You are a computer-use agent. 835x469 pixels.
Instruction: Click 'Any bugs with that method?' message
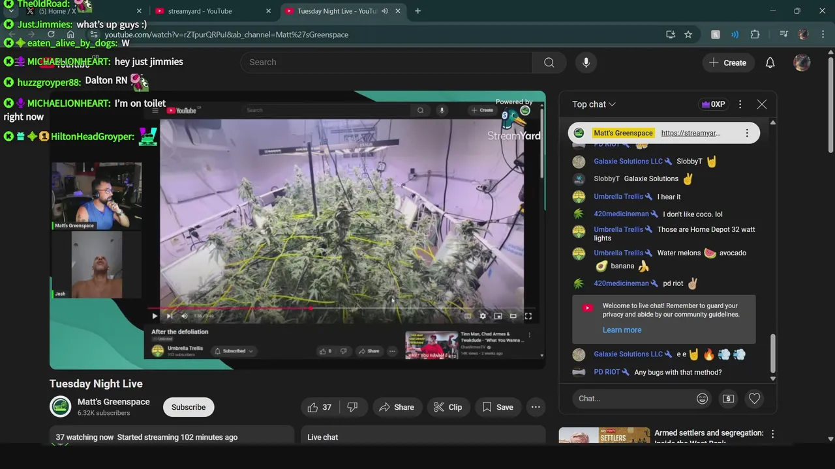tap(678, 373)
